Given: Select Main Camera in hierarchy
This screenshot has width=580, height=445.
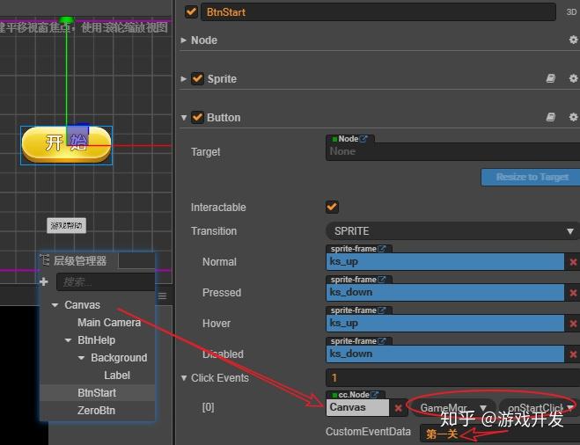Looking at the screenshot, I should 109,322.
